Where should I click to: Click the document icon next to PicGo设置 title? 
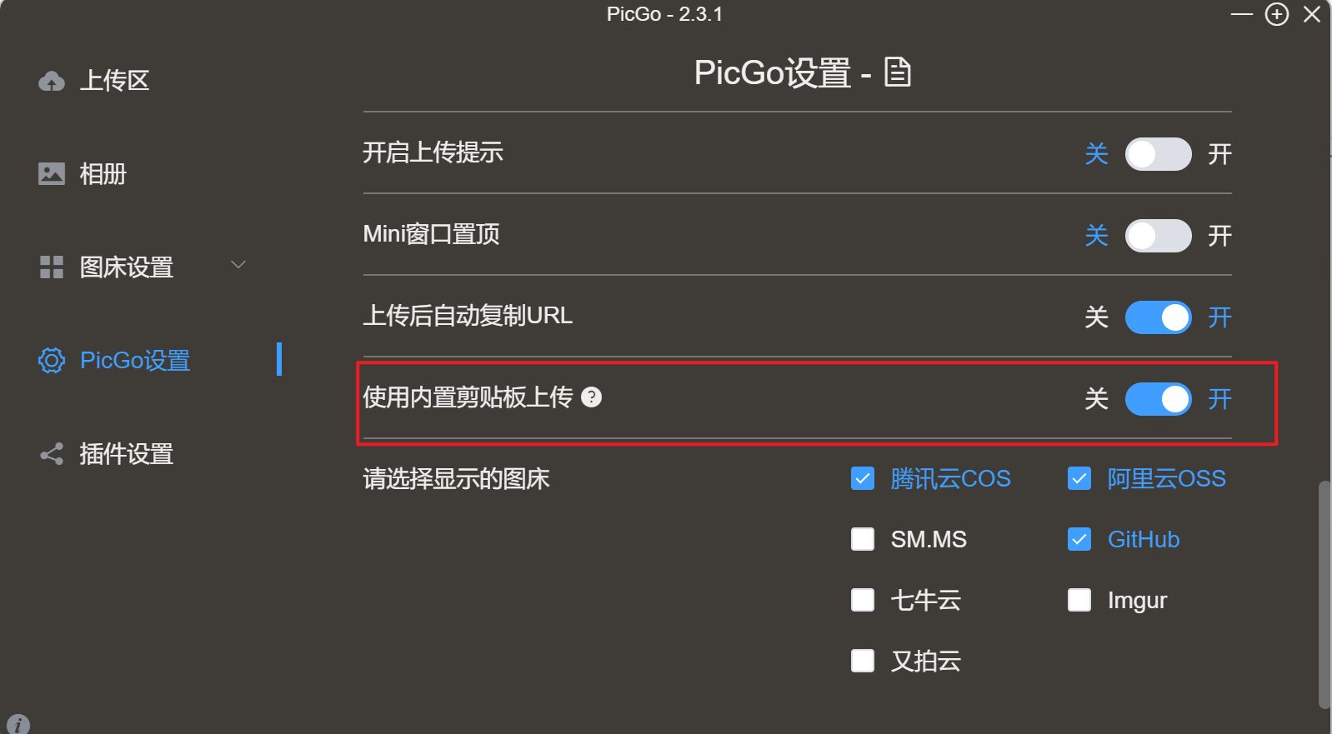pos(898,73)
